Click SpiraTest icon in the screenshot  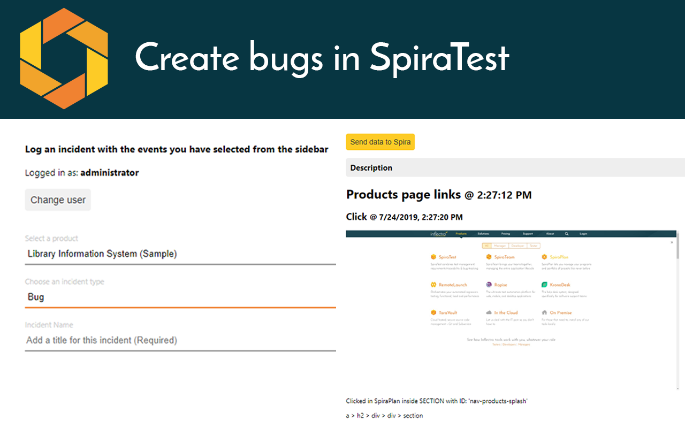[433, 257]
